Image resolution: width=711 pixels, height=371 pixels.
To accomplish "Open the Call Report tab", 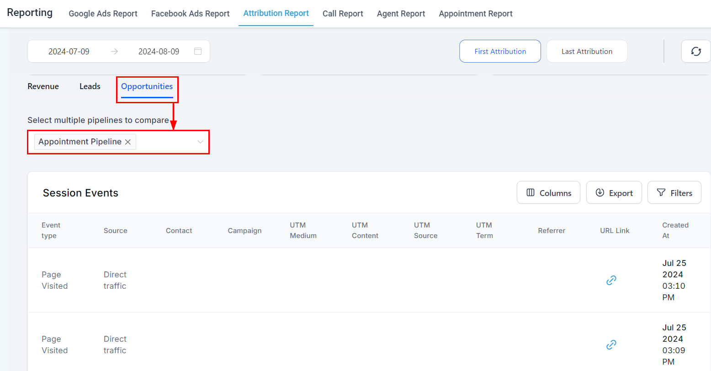I will click(343, 14).
